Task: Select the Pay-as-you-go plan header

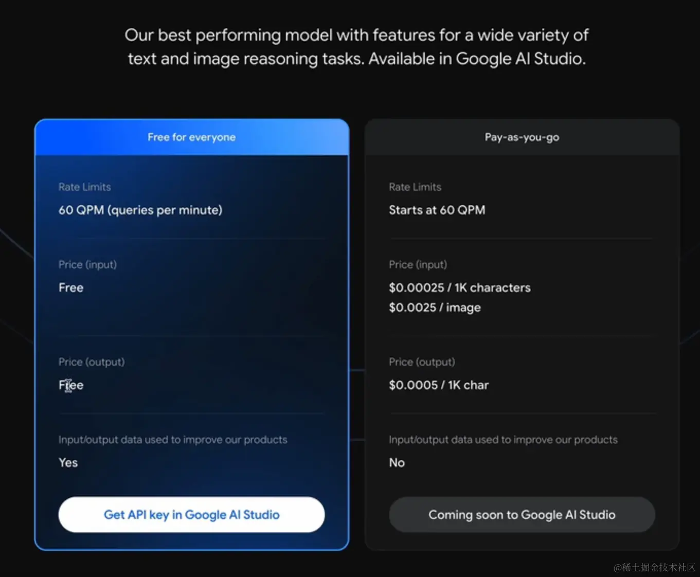Action: [x=522, y=137]
